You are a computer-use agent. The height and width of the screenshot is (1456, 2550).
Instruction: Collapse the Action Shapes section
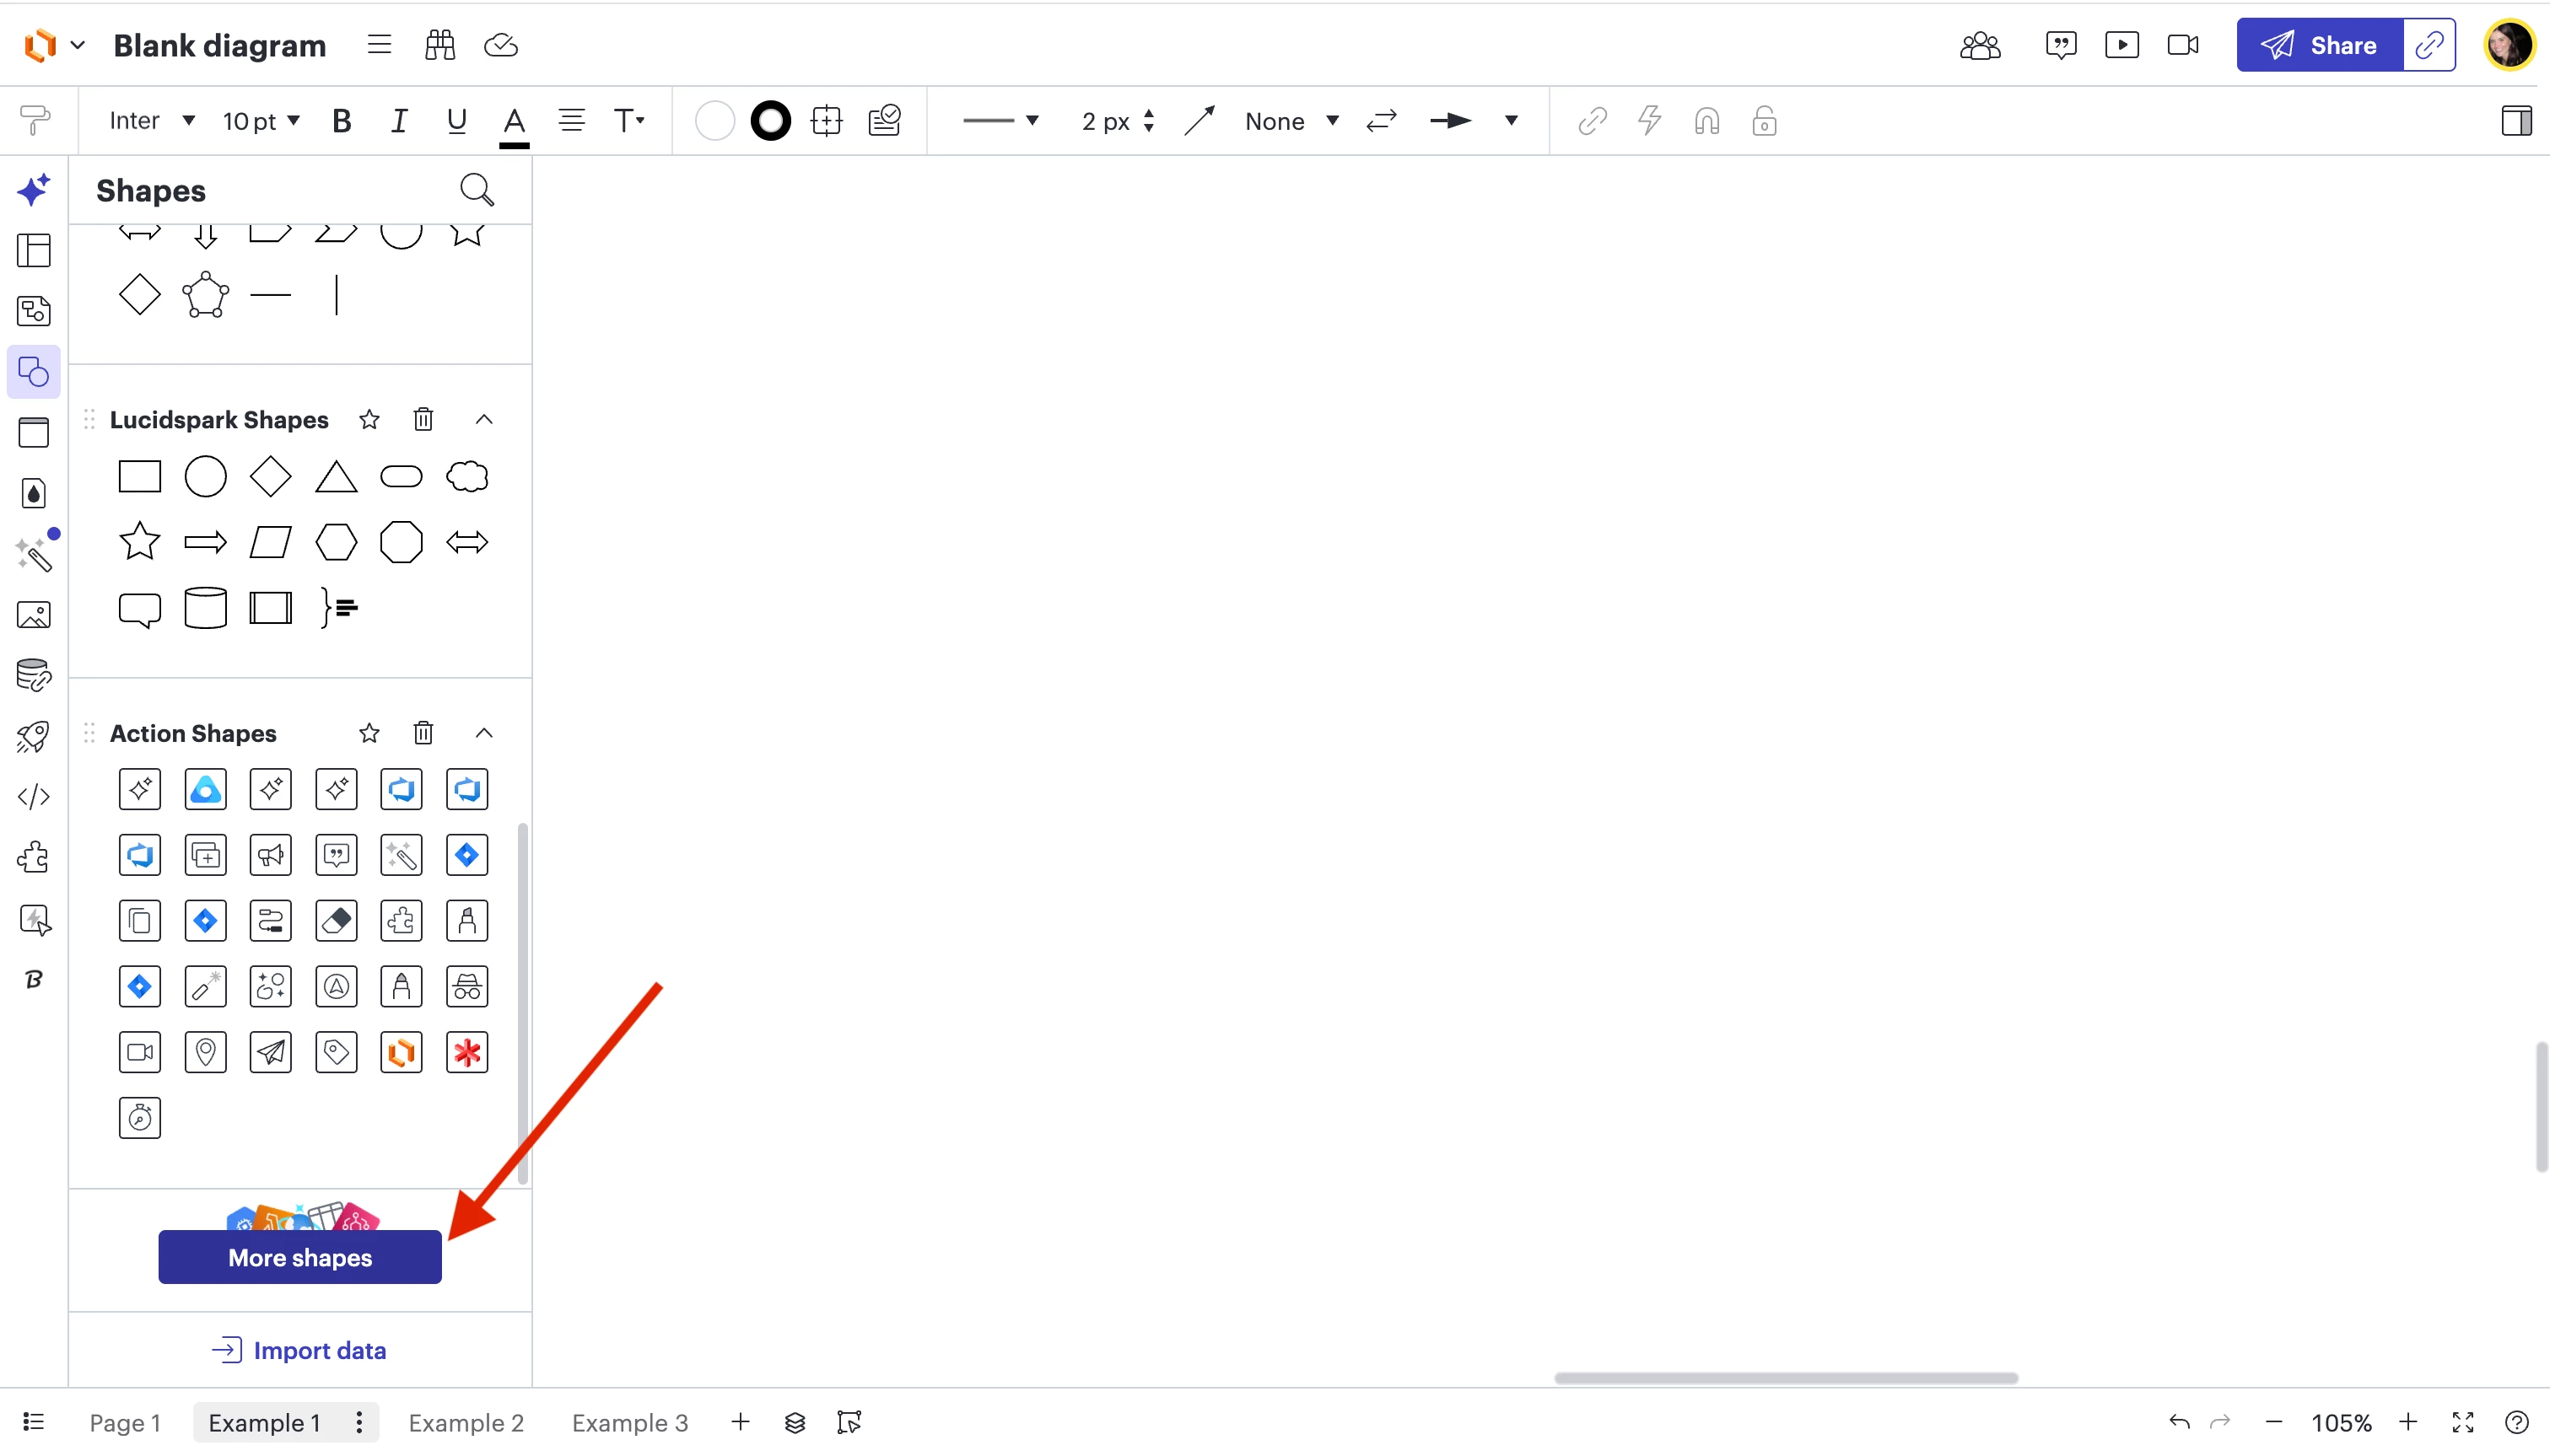pyautogui.click(x=484, y=733)
